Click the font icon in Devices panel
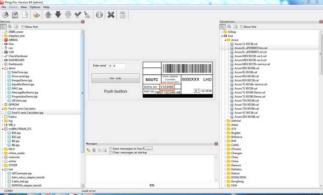 16,27
